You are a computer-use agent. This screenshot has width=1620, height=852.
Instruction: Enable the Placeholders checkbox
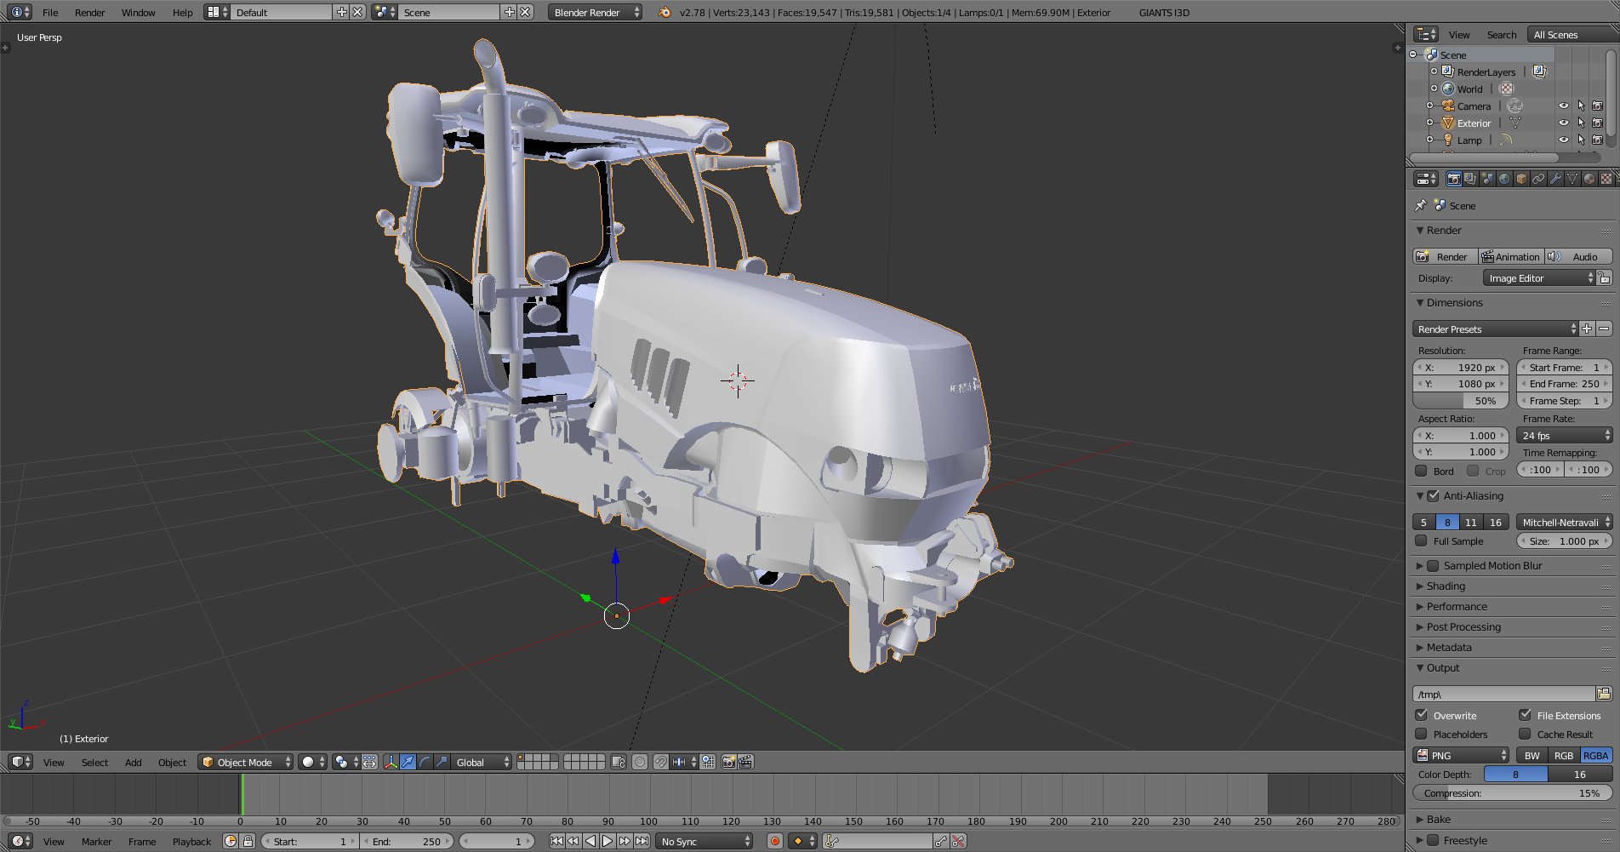point(1421,734)
